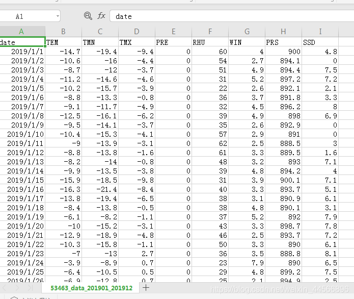354x299 pixels.
Task: Click TMX value 2.7
Action: pos(137,254)
